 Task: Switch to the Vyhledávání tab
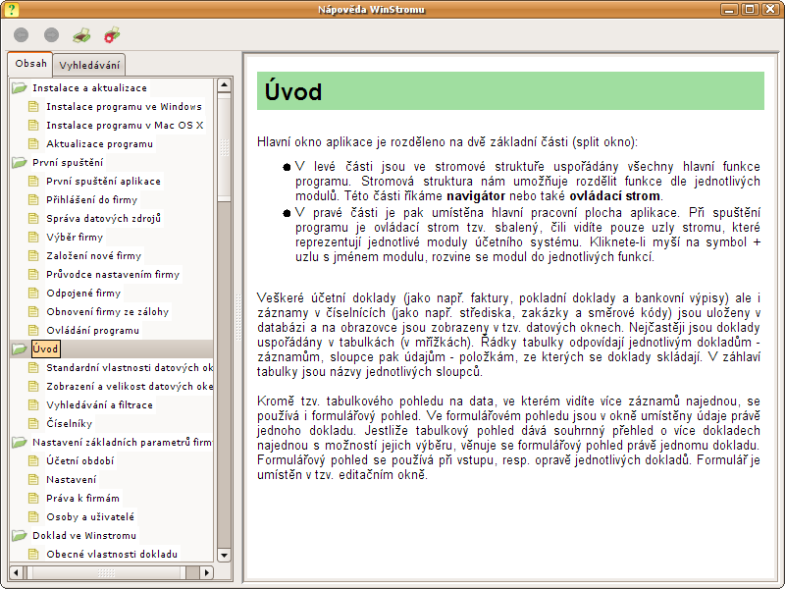[89, 65]
